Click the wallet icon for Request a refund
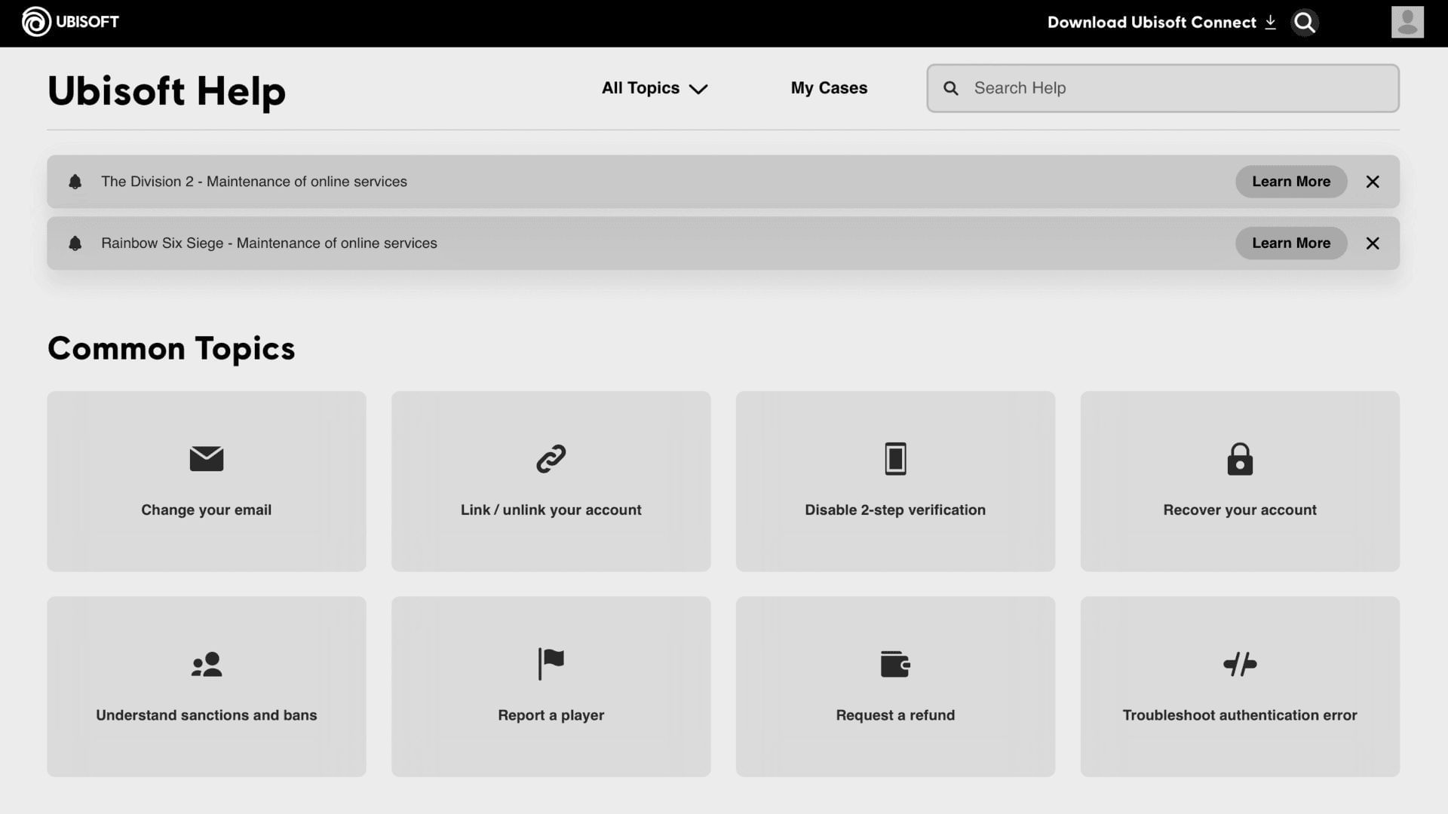Viewport: 1448px width, 814px height. click(x=895, y=664)
